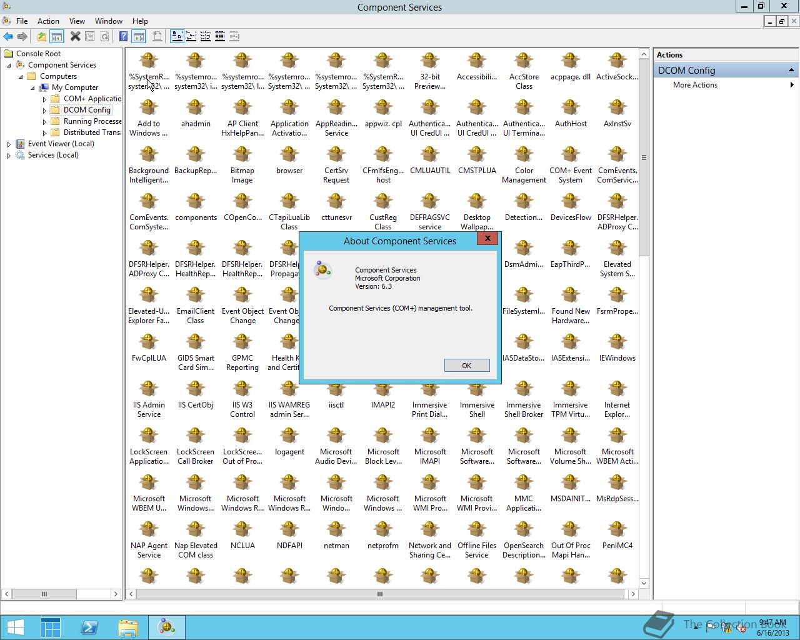Open the View menu

click(x=77, y=21)
